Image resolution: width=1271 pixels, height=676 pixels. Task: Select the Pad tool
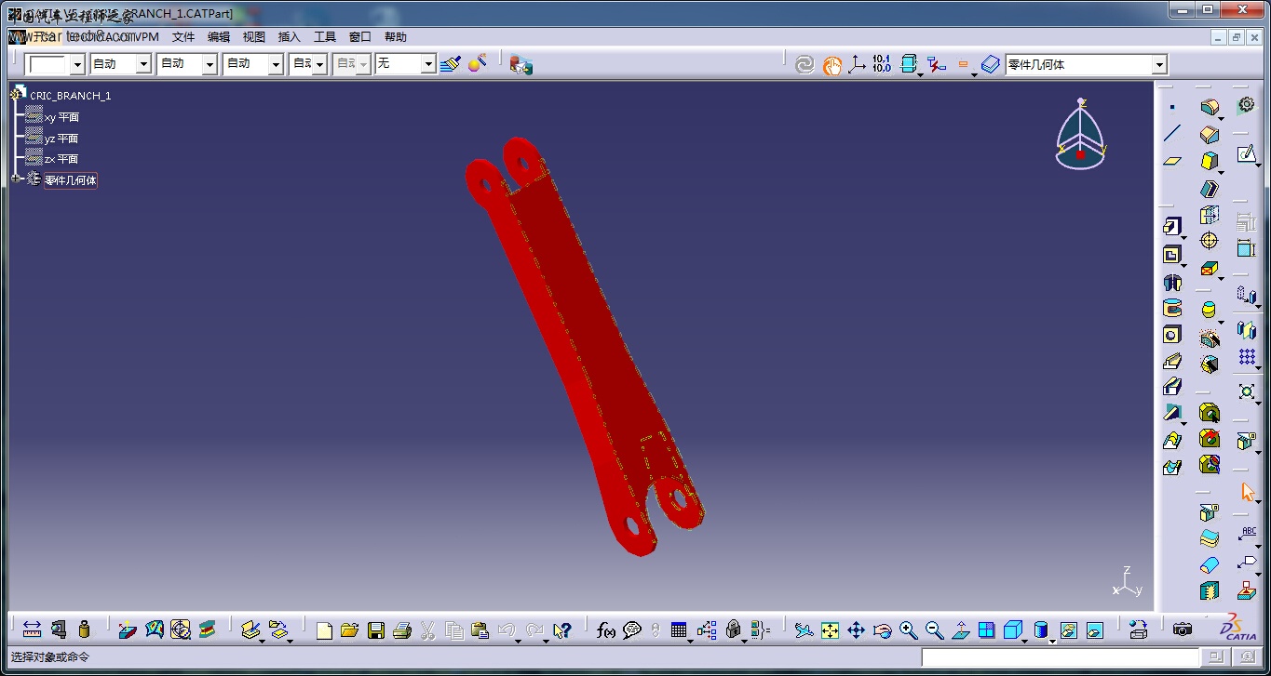coord(1171,226)
